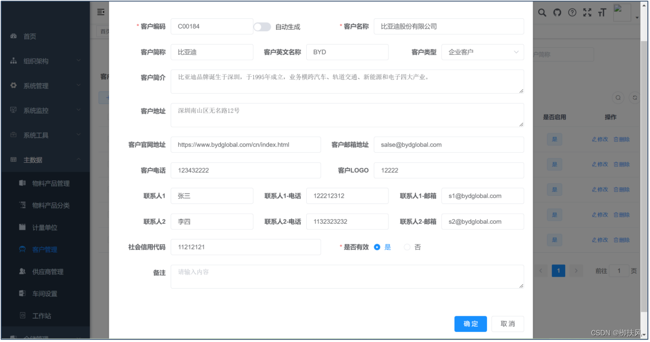The width and height of the screenshot is (650, 342).
Task: Confirm the form with 确定
Action: (471, 324)
